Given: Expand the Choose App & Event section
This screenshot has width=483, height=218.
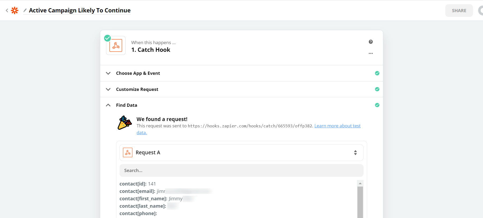Looking at the screenshot, I should 108,73.
